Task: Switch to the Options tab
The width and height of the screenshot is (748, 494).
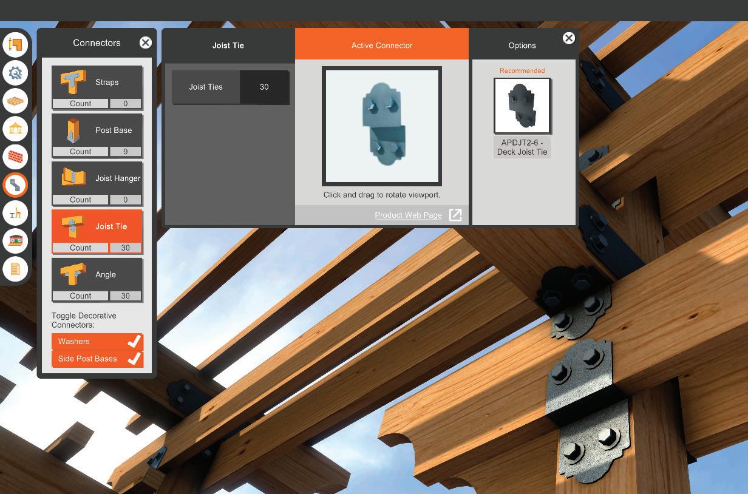Action: [522, 46]
